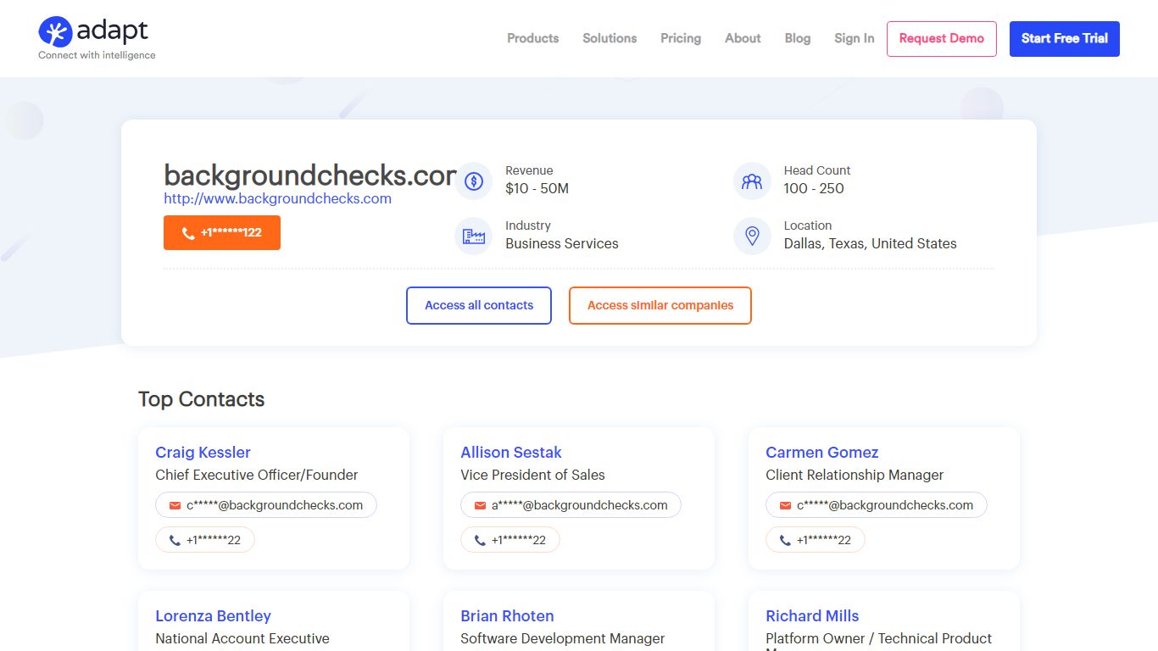Open Brian Rhoten's profile
This screenshot has height=651, width=1158.
point(507,616)
